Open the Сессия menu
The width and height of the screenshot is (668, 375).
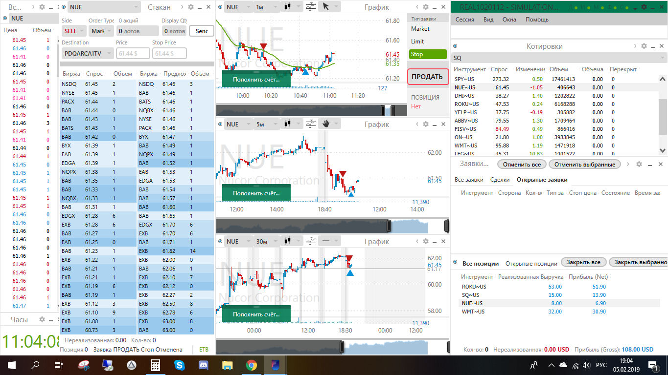tap(465, 20)
